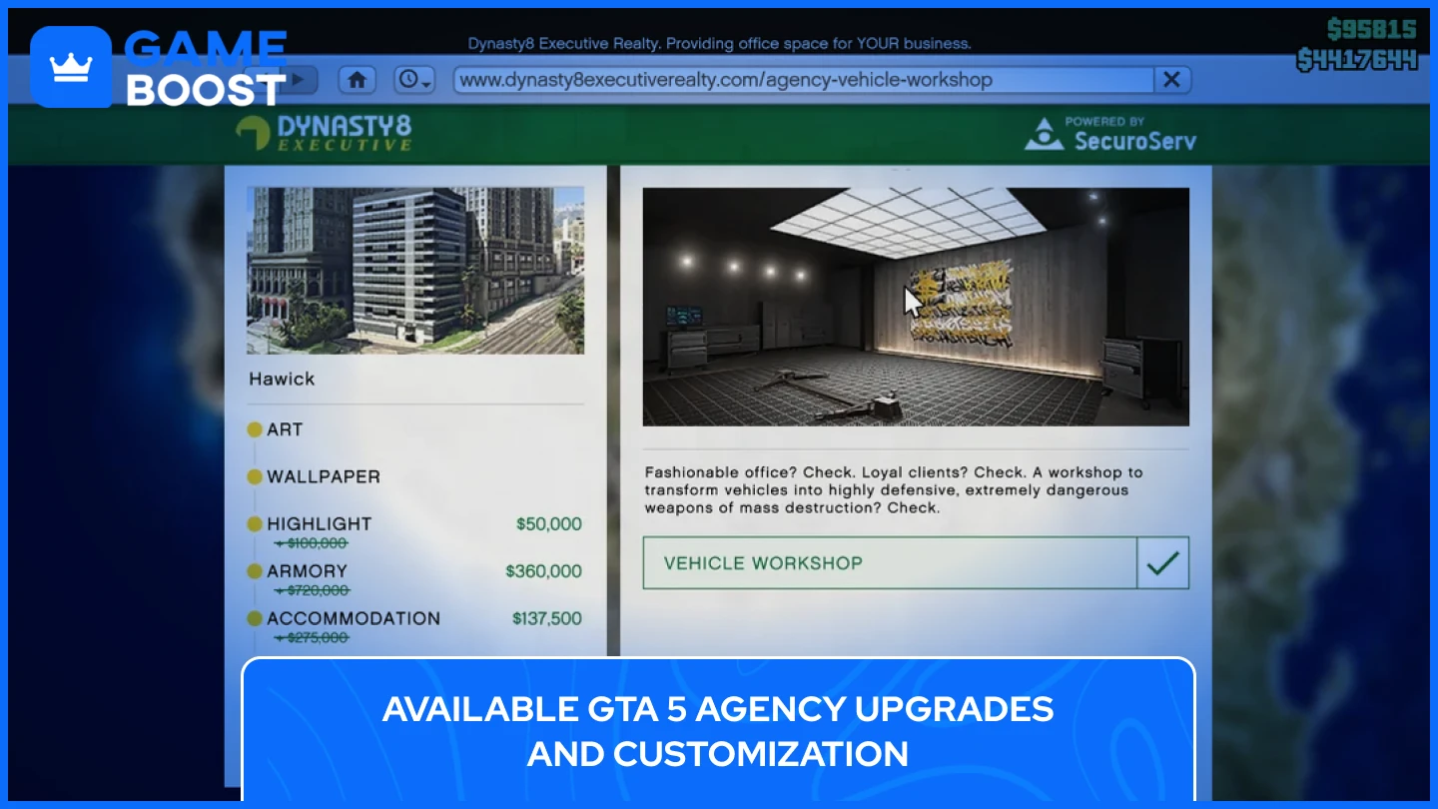Click the yellow bullet beside ARMORY
This screenshot has width=1438, height=809.
(x=255, y=571)
